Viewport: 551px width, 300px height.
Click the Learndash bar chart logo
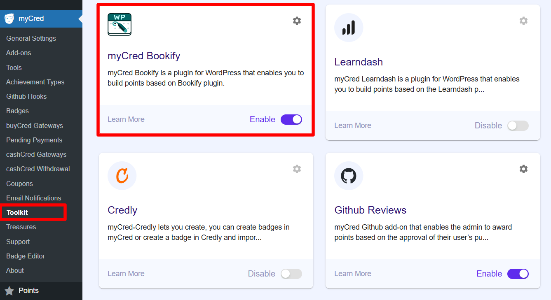tap(349, 28)
